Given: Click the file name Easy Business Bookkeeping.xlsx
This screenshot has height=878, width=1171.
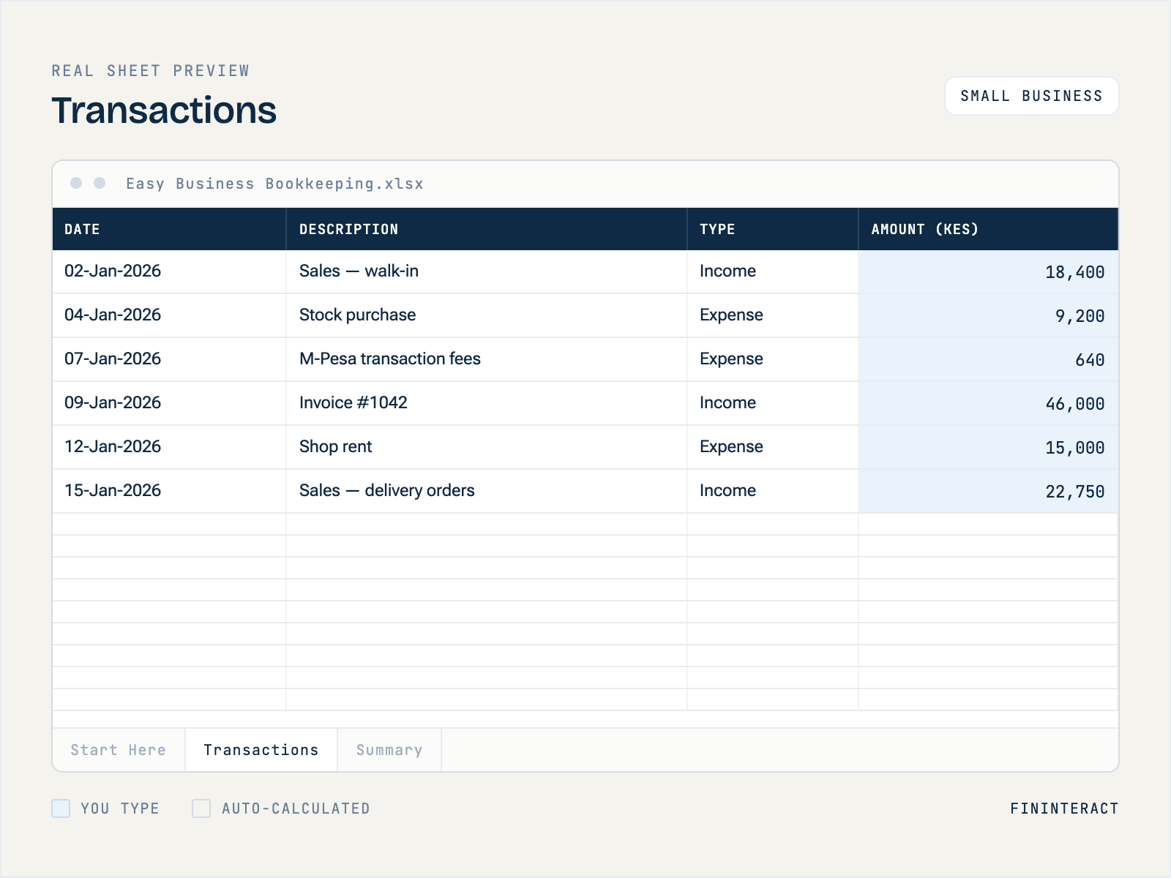Looking at the screenshot, I should [x=274, y=184].
